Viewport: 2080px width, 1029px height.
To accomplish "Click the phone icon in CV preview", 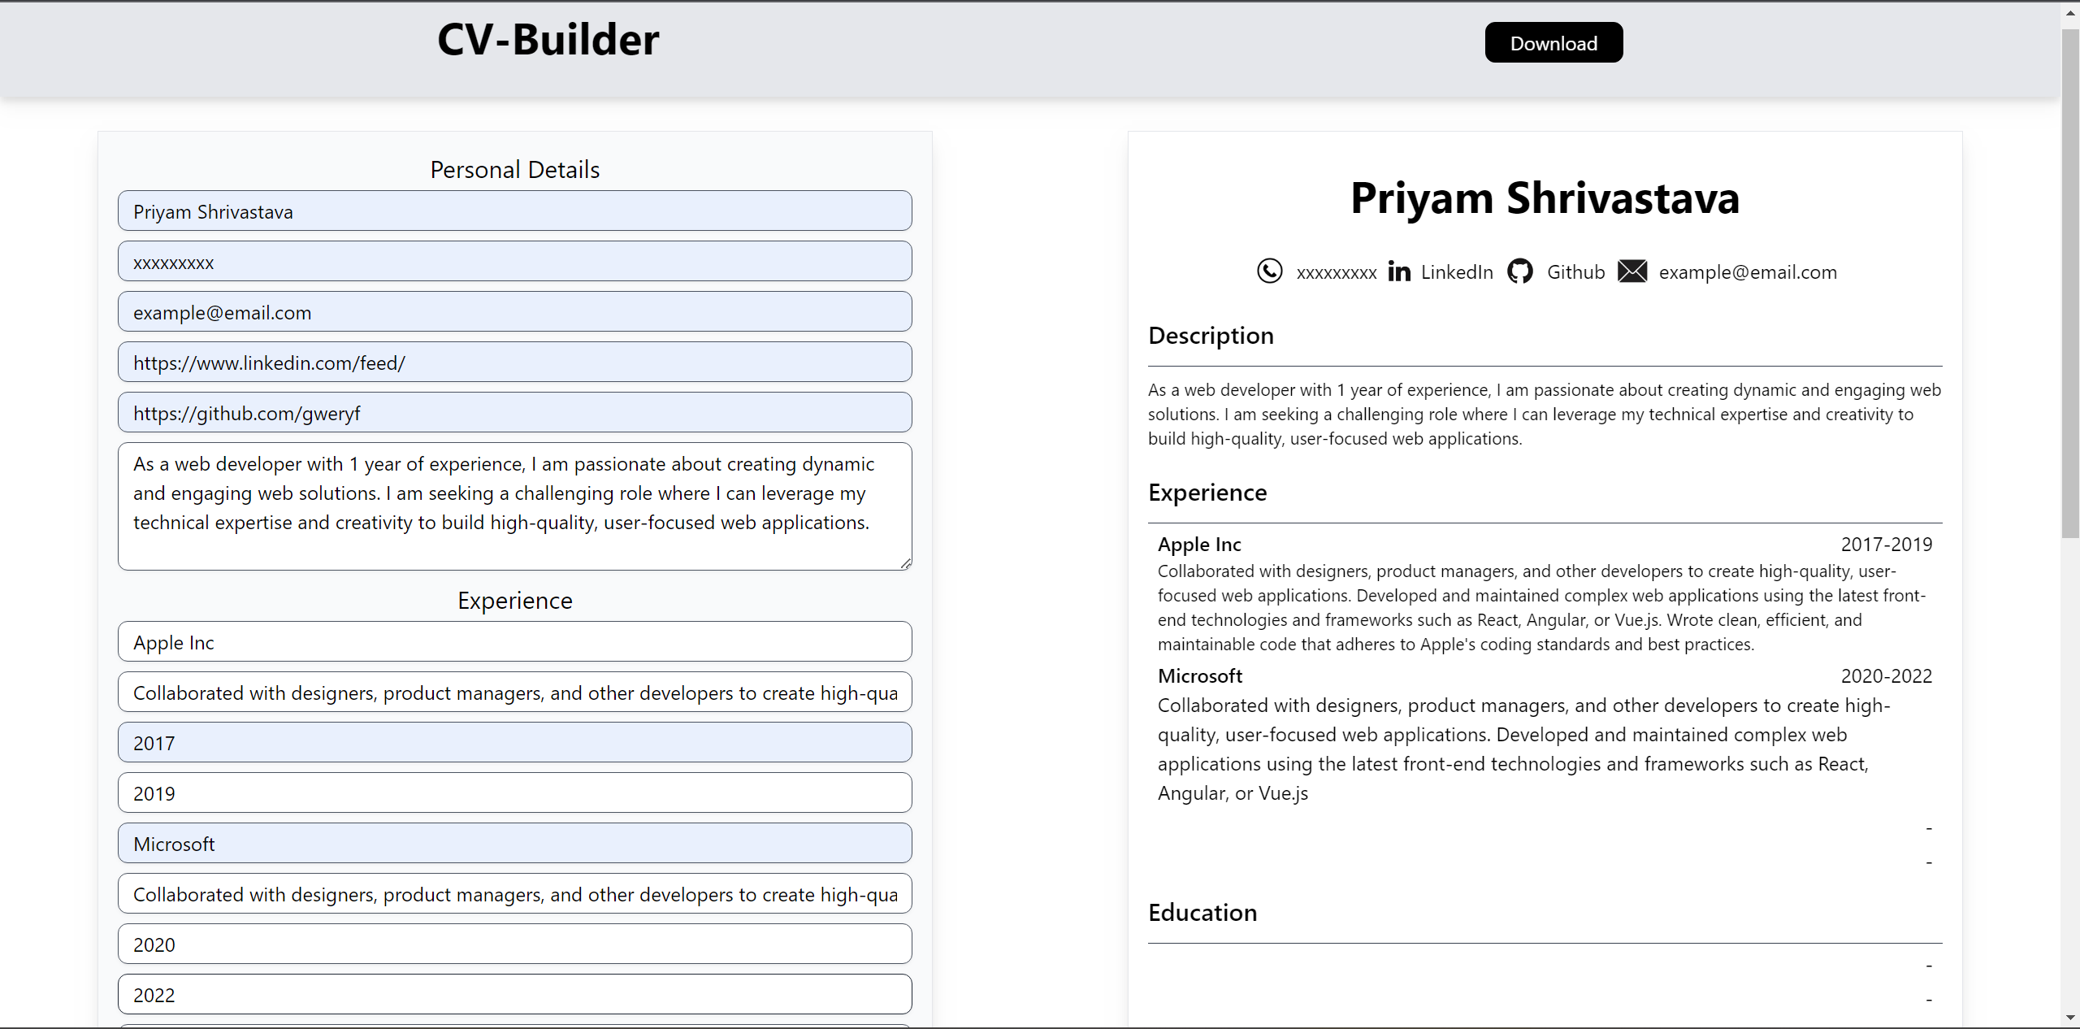I will pos(1270,271).
